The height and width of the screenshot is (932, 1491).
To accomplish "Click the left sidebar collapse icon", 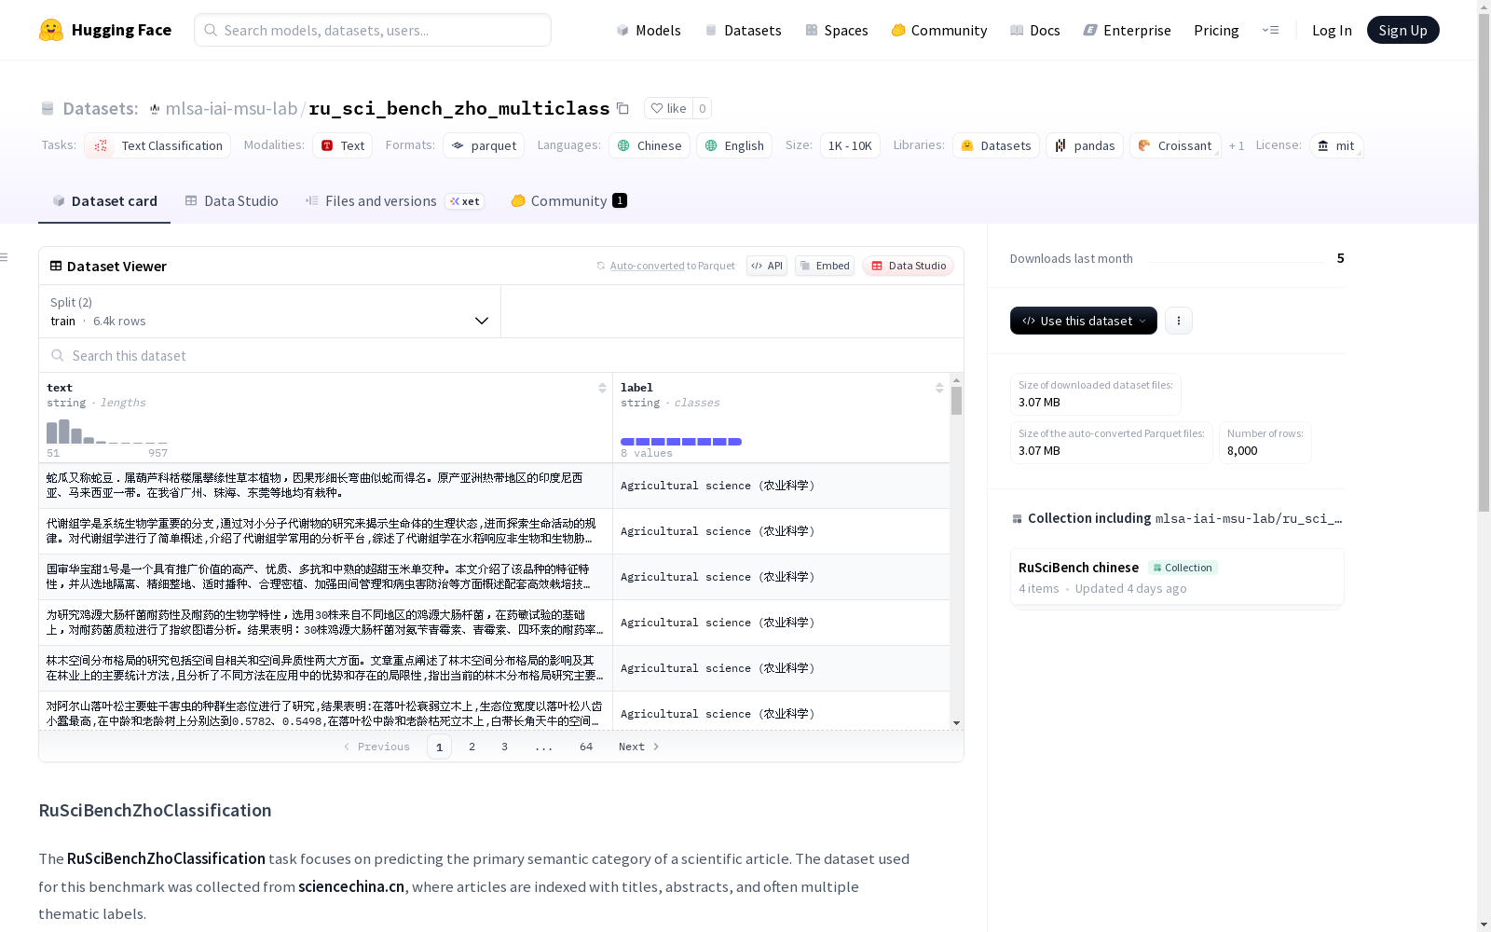I will pyautogui.click(x=5, y=257).
